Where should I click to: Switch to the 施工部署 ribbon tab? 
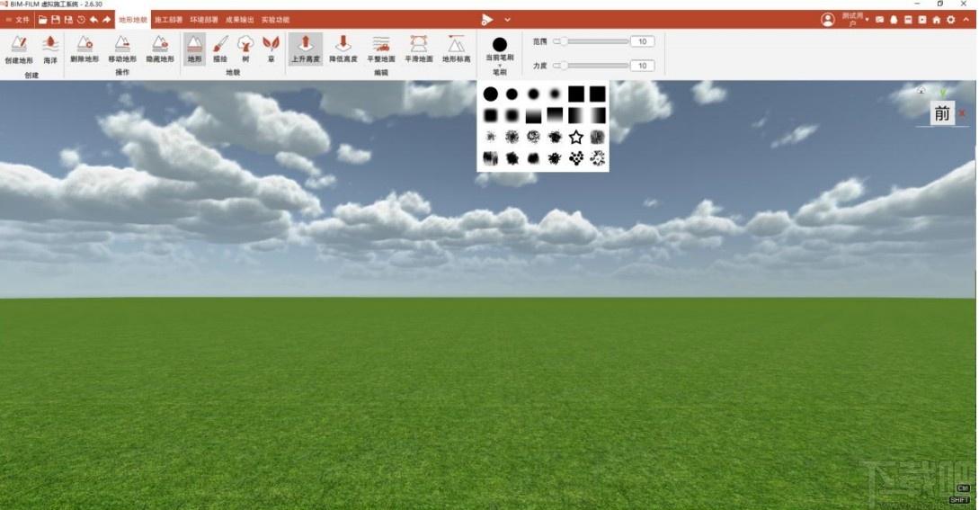[x=169, y=20]
